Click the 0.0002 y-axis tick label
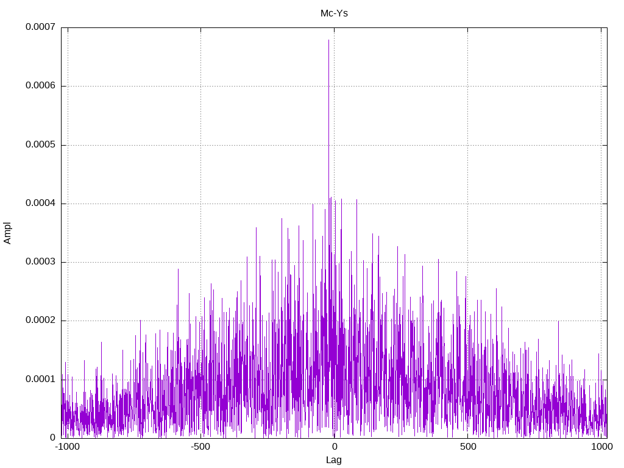 (x=41, y=321)
